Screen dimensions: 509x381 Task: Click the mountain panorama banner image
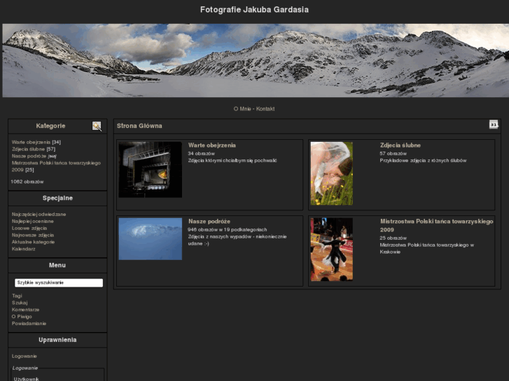[256, 60]
